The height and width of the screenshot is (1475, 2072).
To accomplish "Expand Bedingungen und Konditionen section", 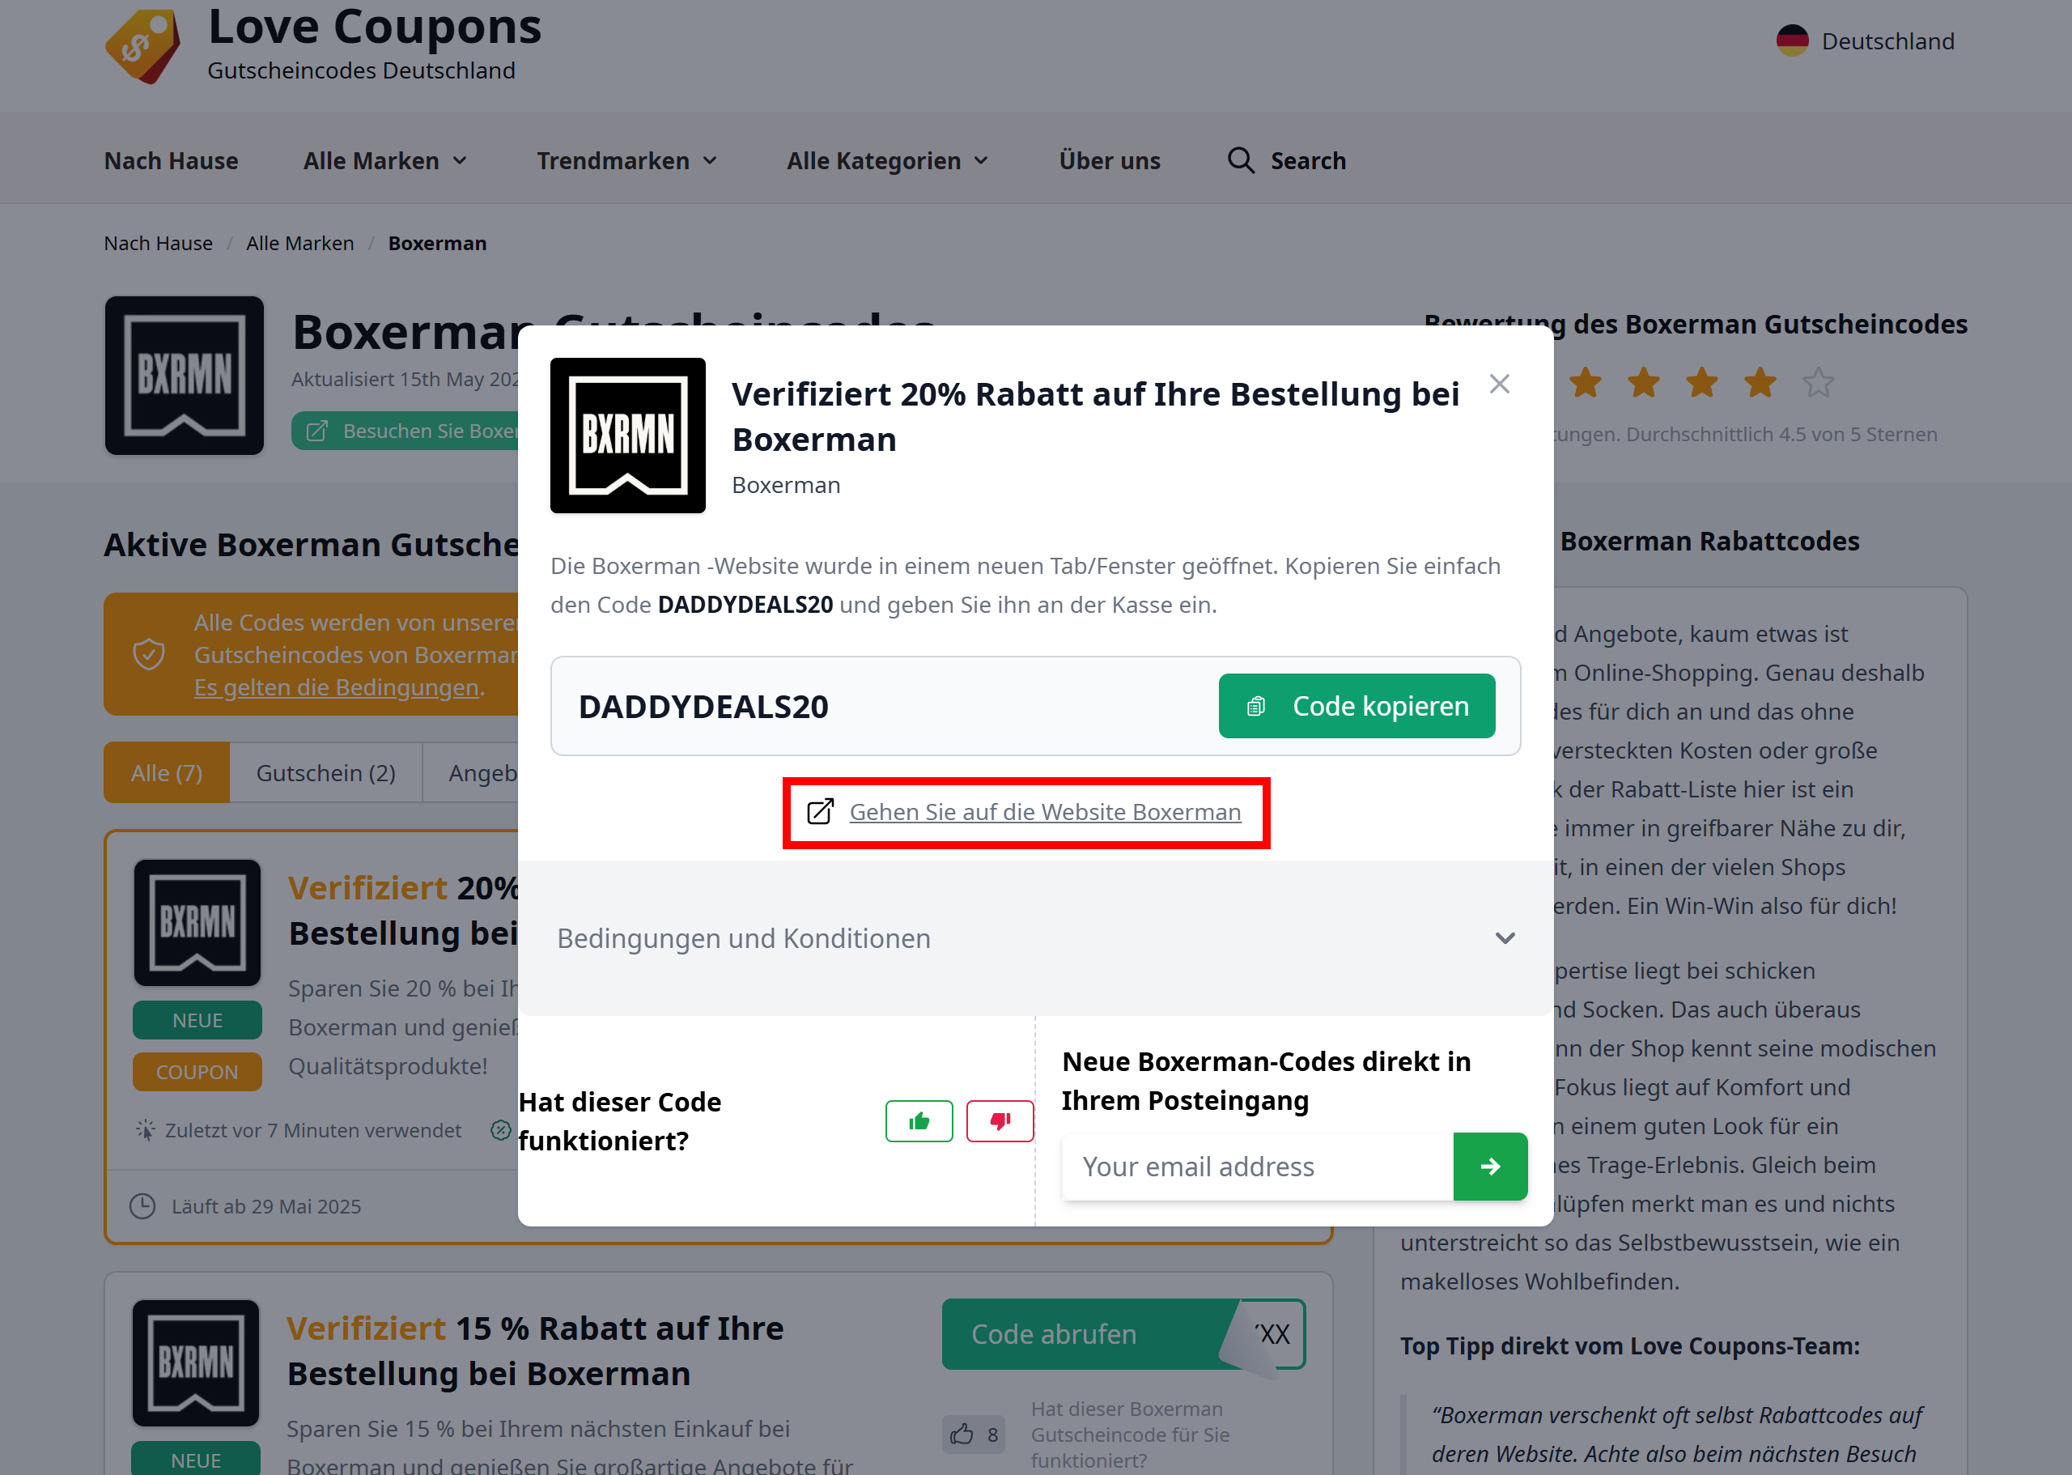I will point(1035,938).
